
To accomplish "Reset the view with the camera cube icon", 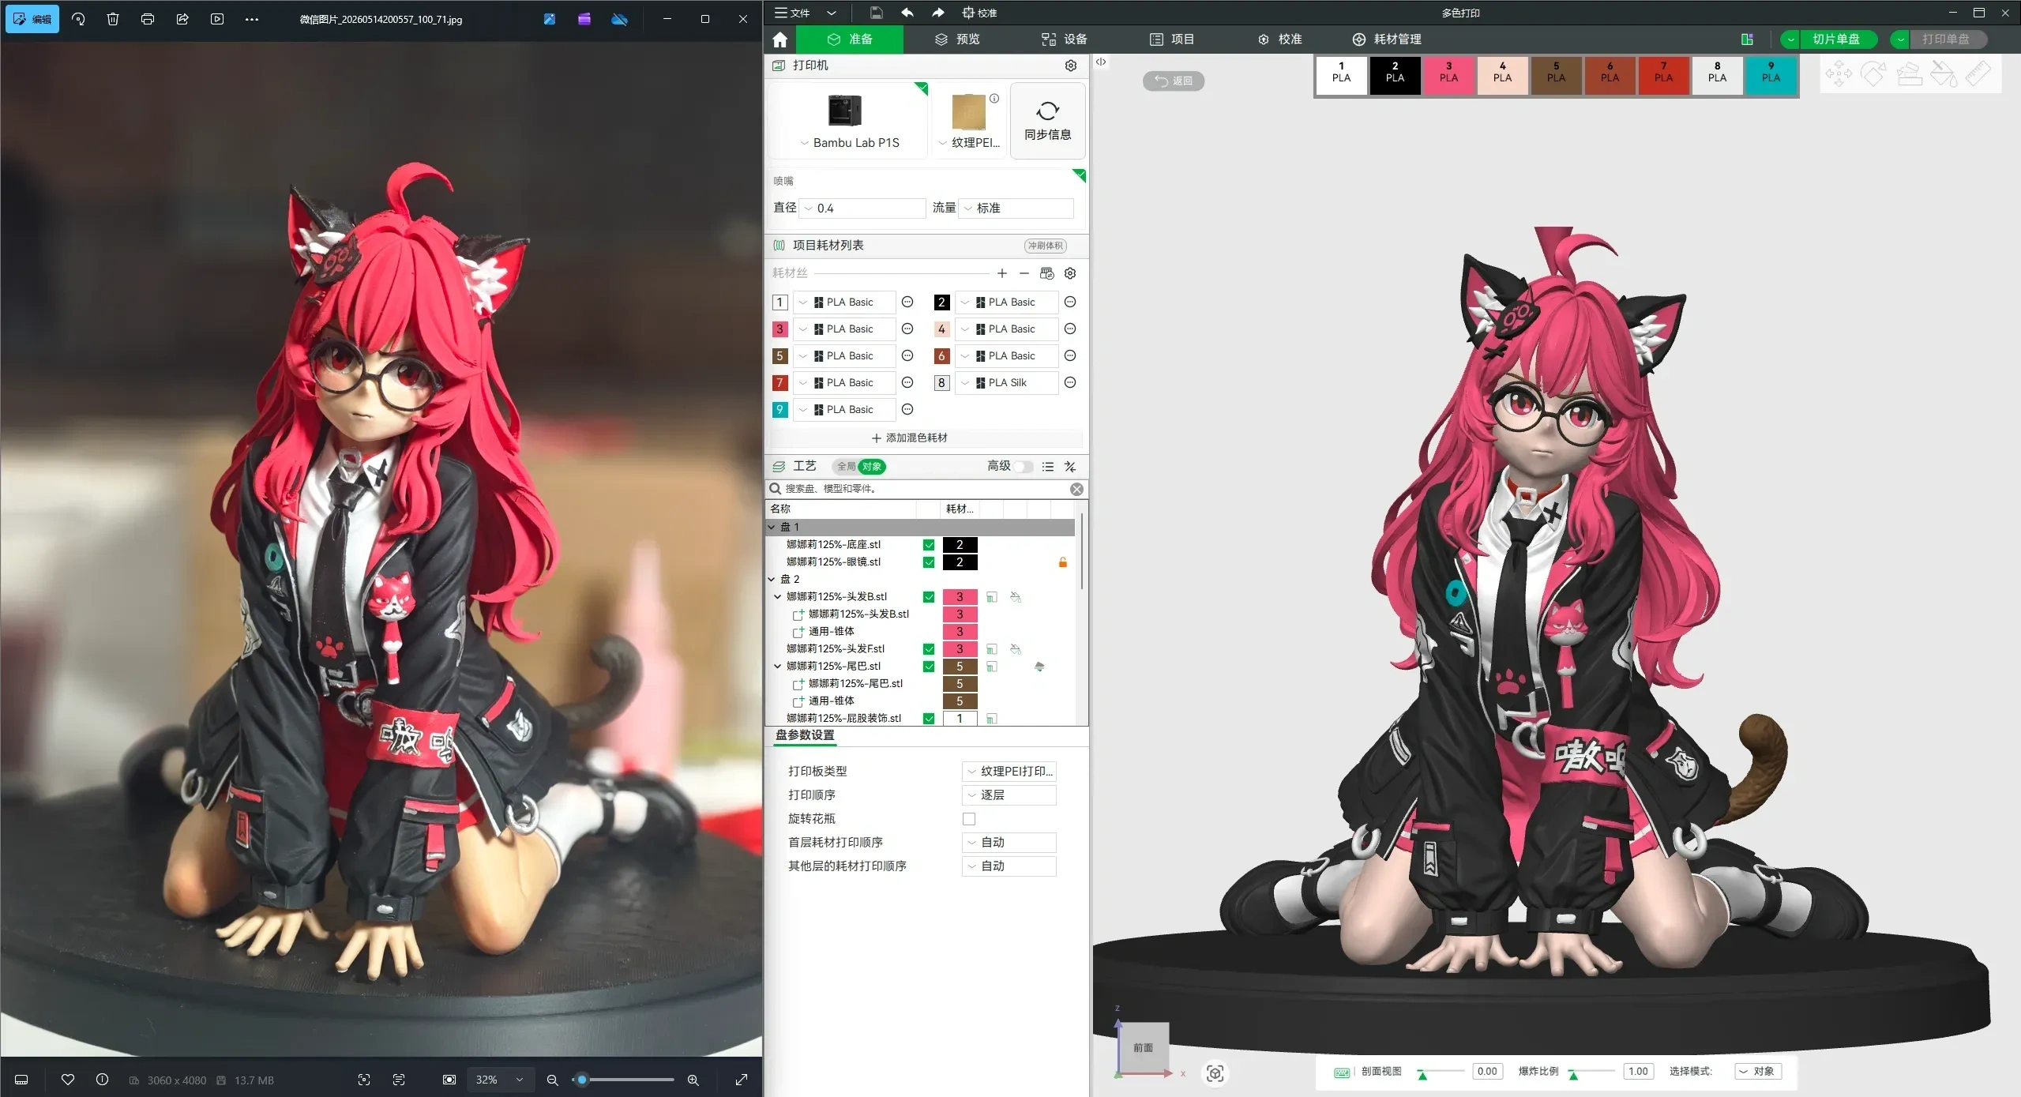I will coord(1215,1073).
